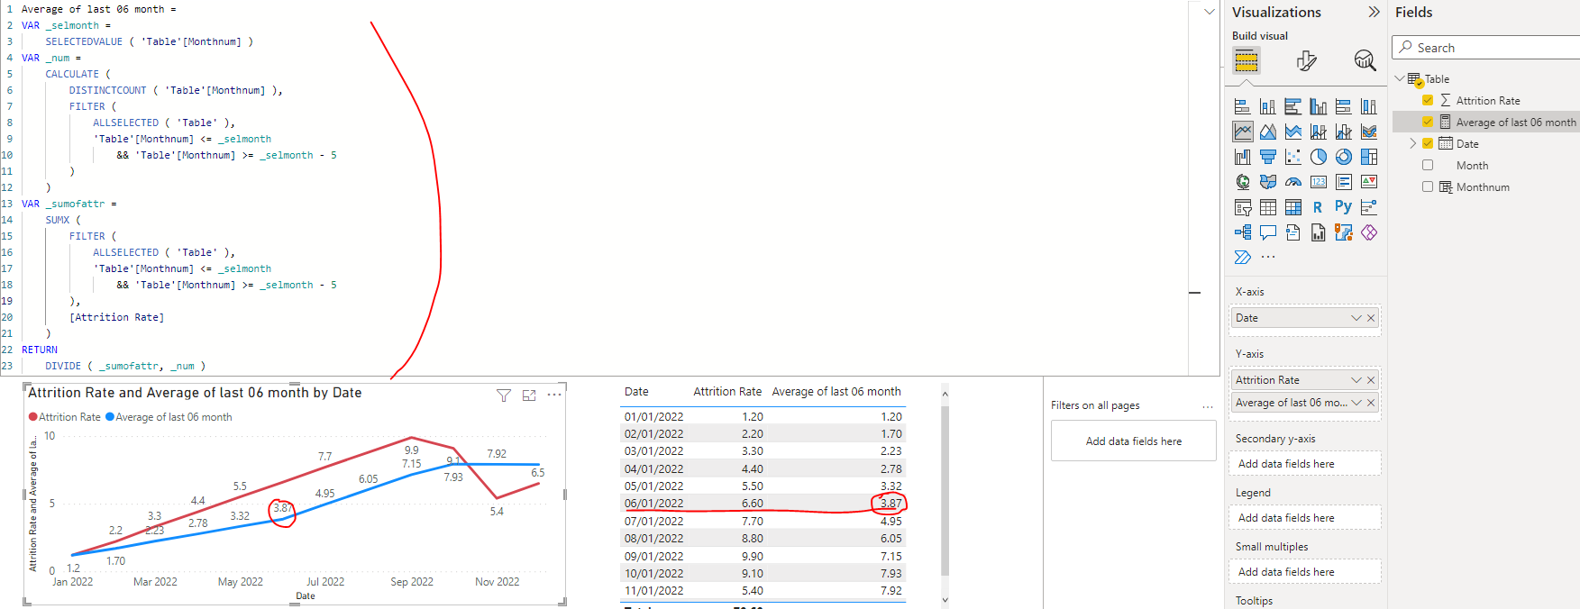Select the Treemap visual
Screen dimensions: 1580x609
1369,157
